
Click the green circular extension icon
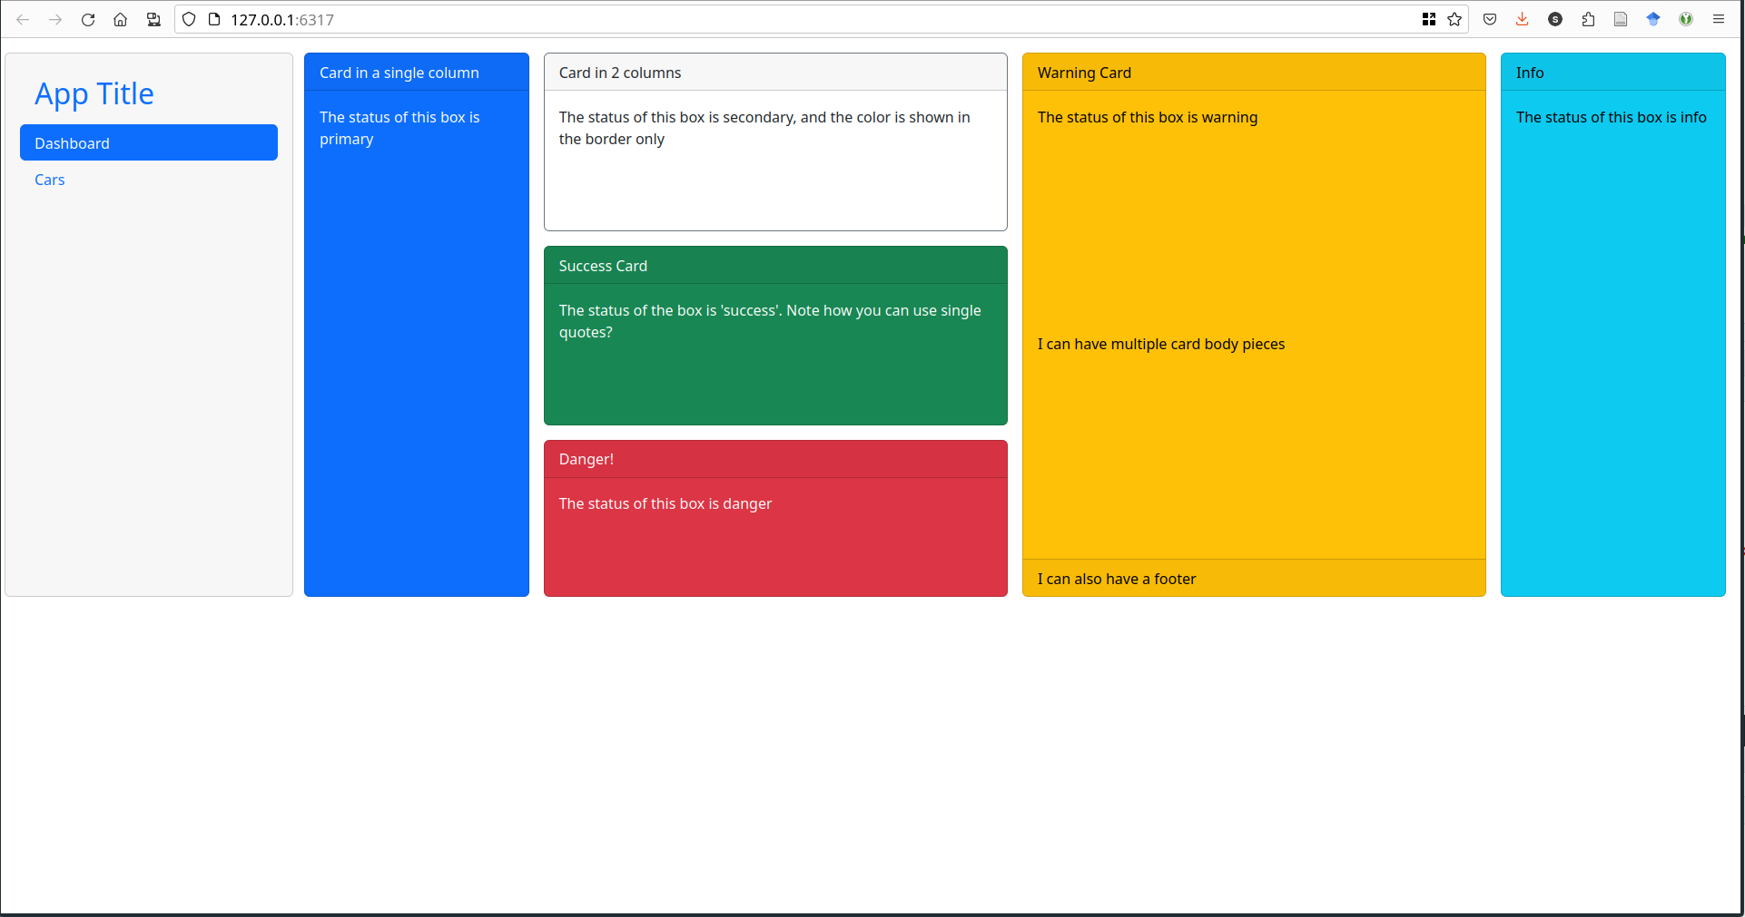coord(1686,19)
